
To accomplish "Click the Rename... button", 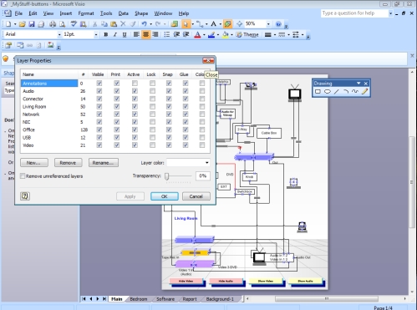I will pos(104,163).
